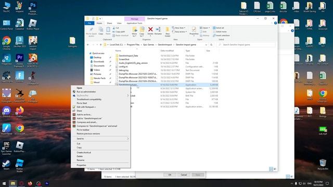The image size is (333, 187).
Task: Open the Explorer help icon
Action: pos(275,23)
